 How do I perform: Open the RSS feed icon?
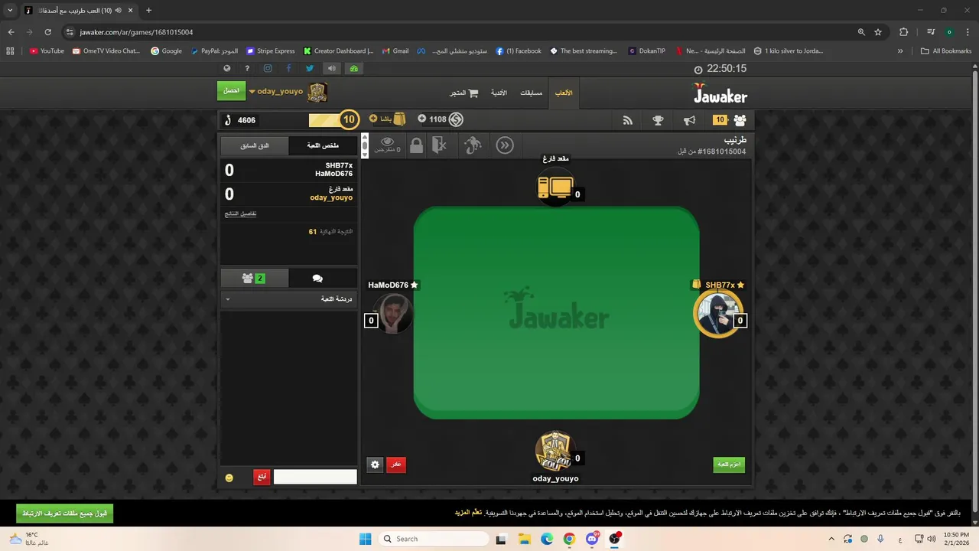(628, 120)
